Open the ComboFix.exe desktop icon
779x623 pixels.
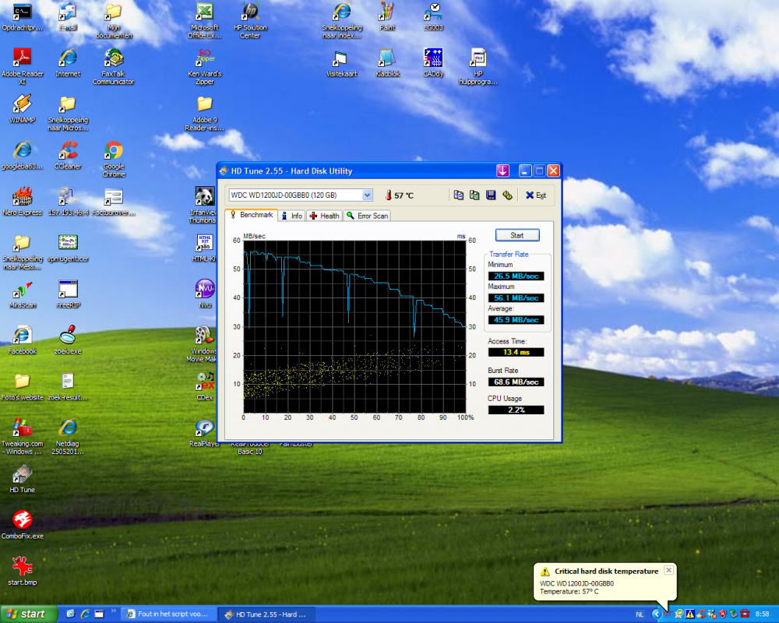point(22,519)
